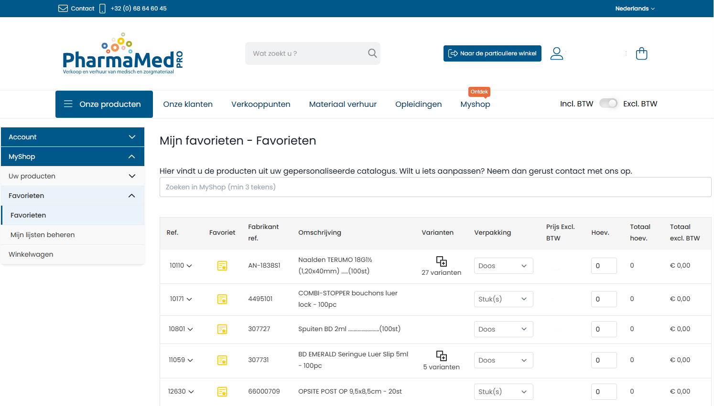
Task: Open the Onze producten menu
Action: pyautogui.click(x=104, y=104)
